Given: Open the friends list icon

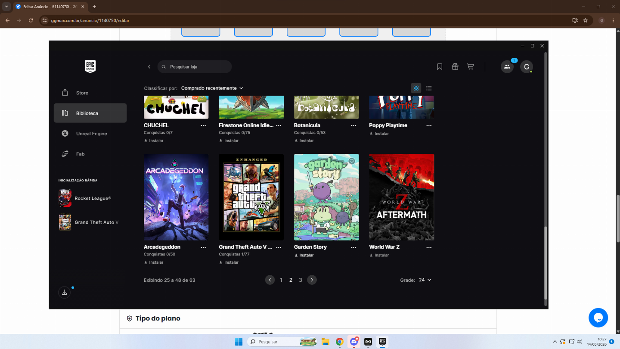Looking at the screenshot, I should coord(507,67).
